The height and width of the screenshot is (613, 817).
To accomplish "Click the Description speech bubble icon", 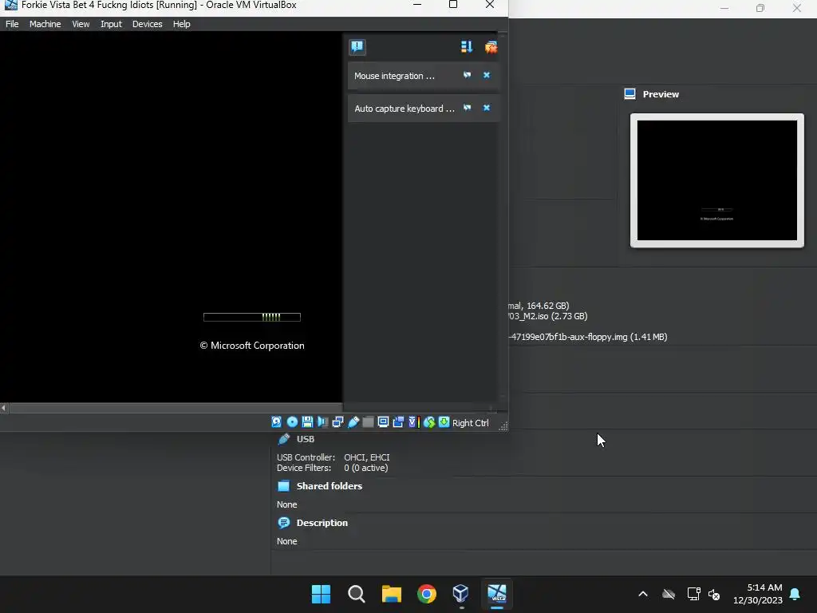I will 284,523.
